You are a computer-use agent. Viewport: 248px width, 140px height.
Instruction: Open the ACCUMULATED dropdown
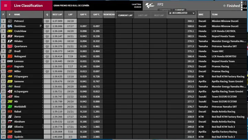182,13
